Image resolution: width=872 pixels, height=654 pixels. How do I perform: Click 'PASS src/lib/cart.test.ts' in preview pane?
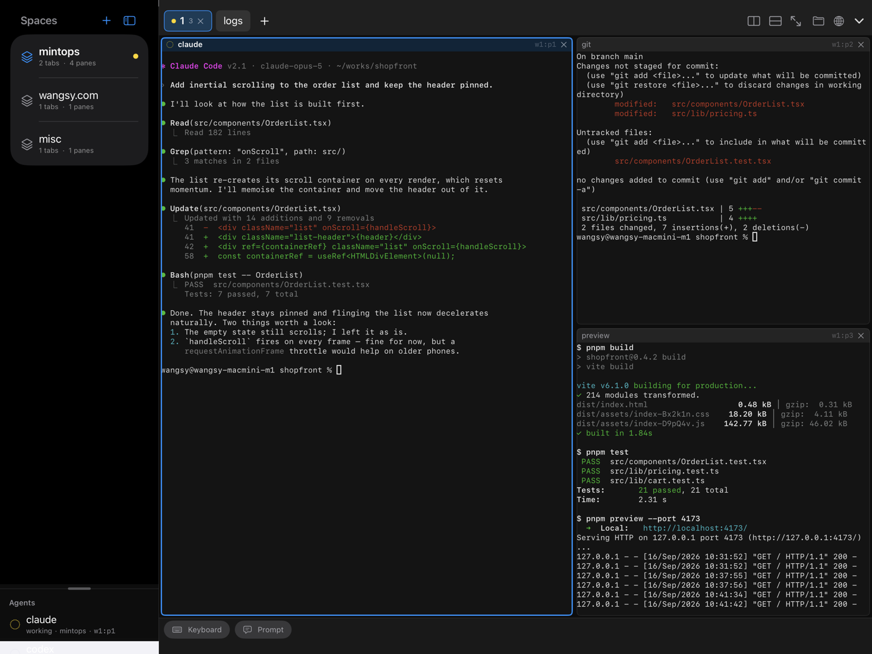643,481
